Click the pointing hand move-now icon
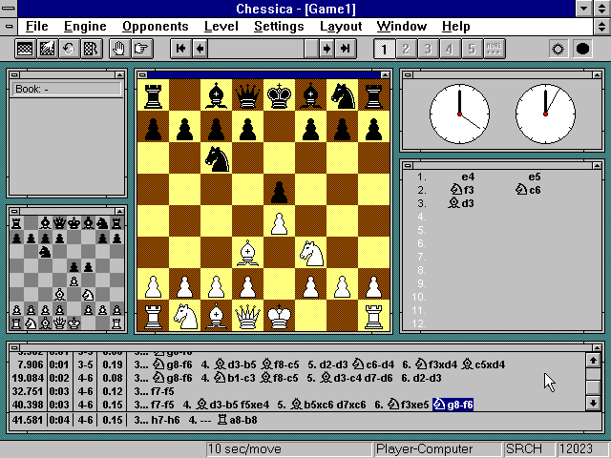The width and height of the screenshot is (611, 458). coord(141,49)
